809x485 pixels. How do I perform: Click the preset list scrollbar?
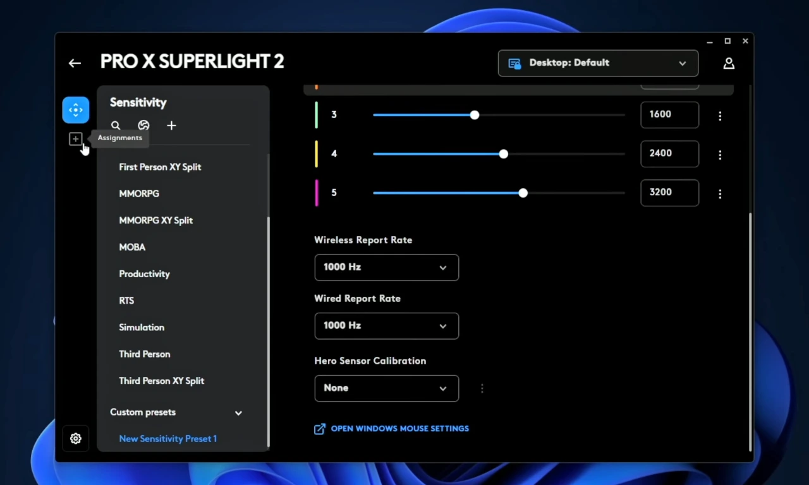pos(269,332)
